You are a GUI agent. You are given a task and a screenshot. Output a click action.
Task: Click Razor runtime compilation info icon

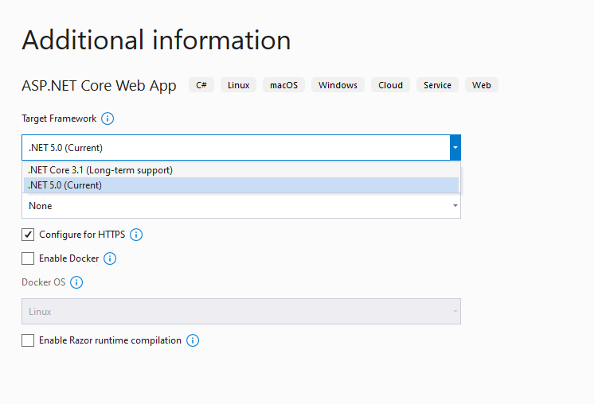click(x=193, y=340)
